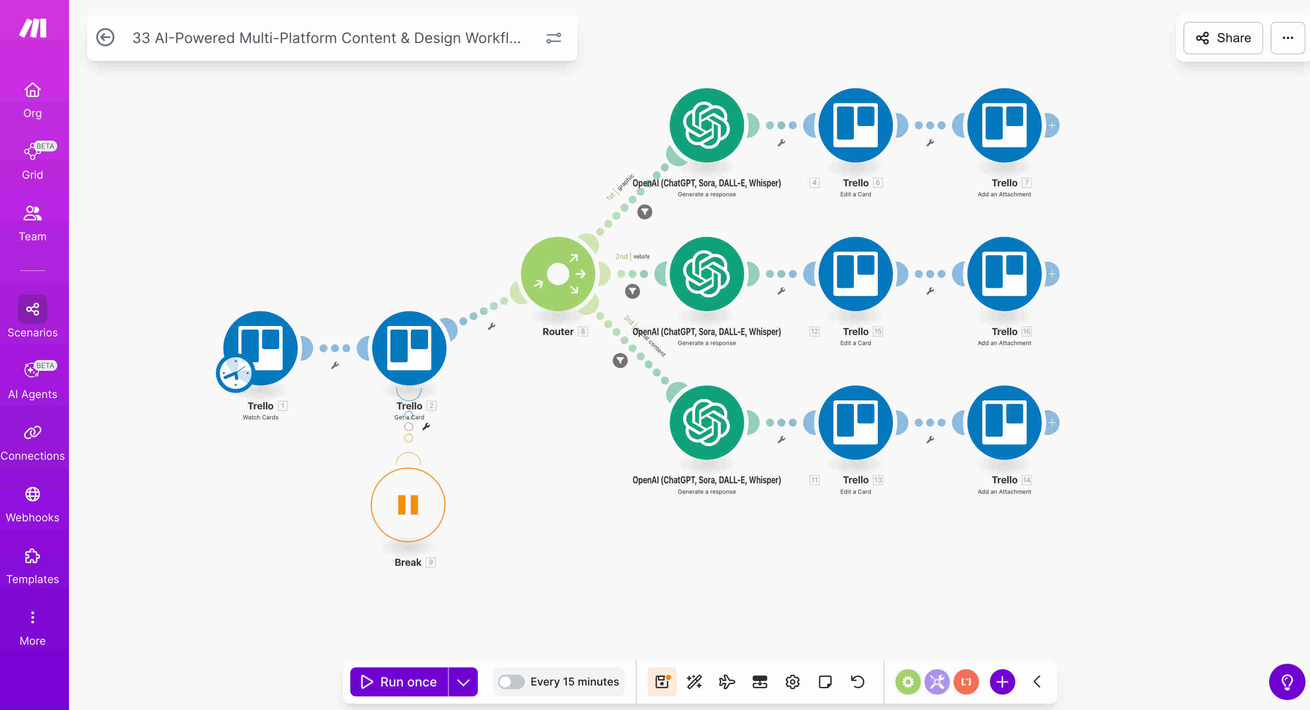Open OpenAI module on the graphic route
The image size is (1310, 710).
706,125
